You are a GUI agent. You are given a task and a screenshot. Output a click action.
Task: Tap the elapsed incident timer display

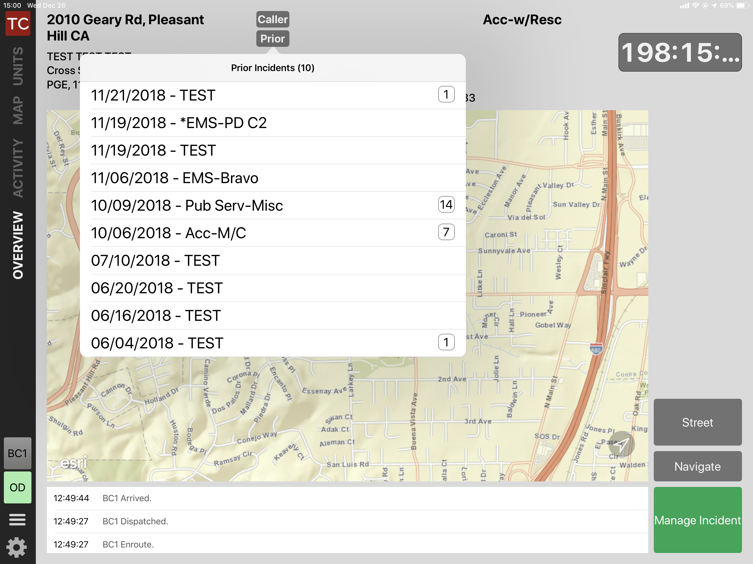[679, 52]
